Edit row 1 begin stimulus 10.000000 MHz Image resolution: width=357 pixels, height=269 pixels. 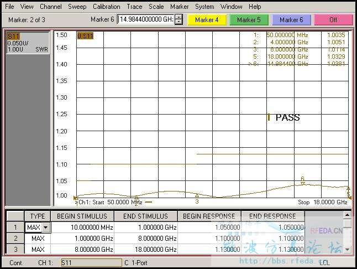[x=82, y=227]
